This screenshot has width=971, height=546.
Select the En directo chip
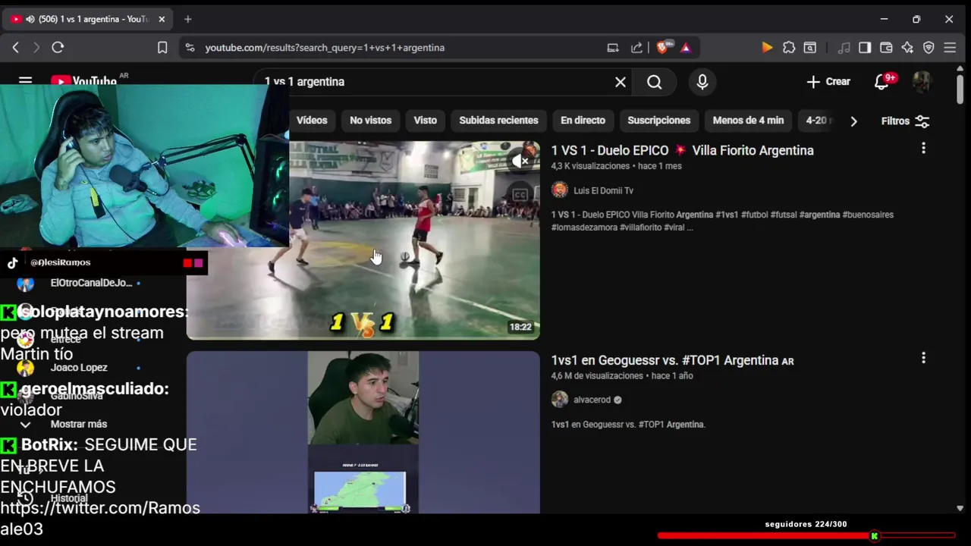(x=583, y=121)
